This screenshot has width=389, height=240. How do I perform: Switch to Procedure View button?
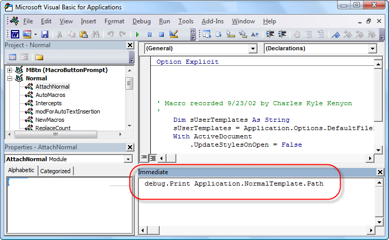coord(144,158)
